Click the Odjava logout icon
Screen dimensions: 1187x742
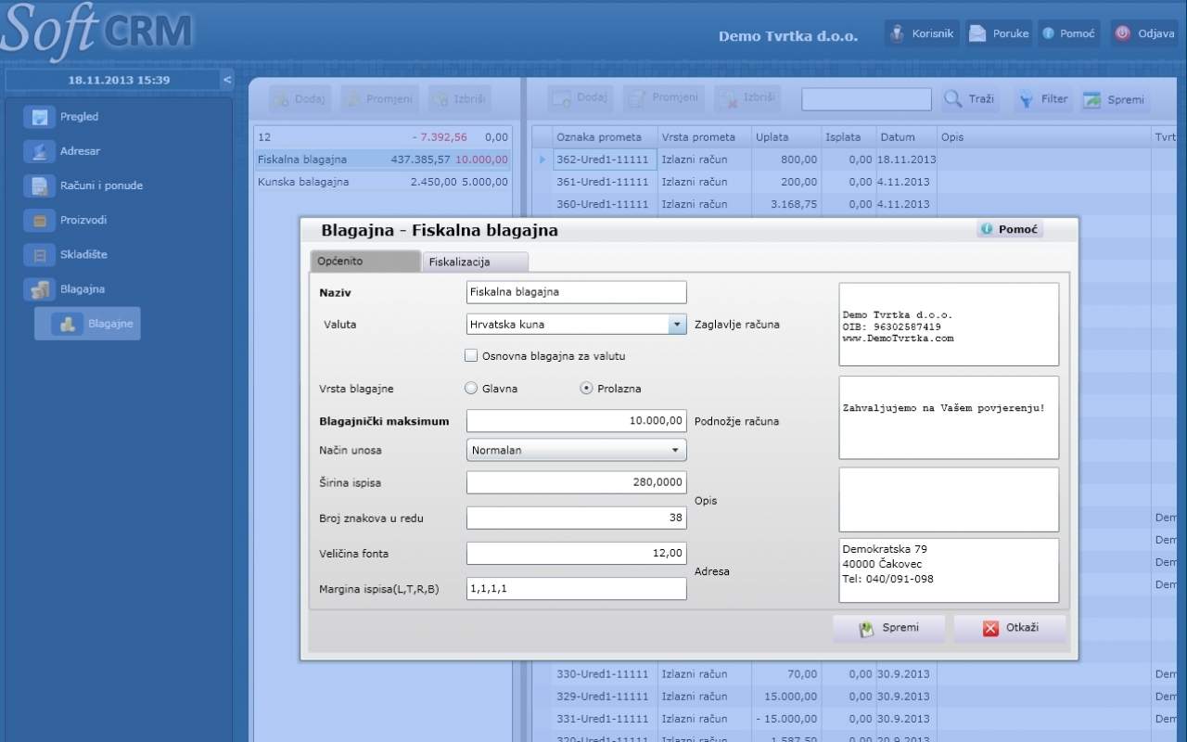[1123, 33]
